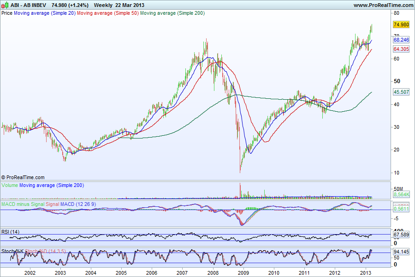Click the 2013 year on time axis
This screenshot has width=415, height=277.
click(x=366, y=273)
